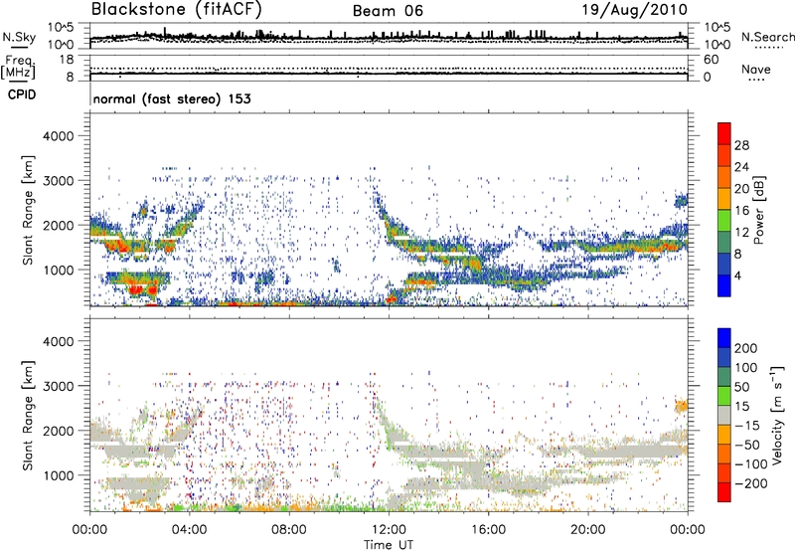The height and width of the screenshot is (551, 795).
Task: Click the 'Nave' legend label
Action: 756,70
